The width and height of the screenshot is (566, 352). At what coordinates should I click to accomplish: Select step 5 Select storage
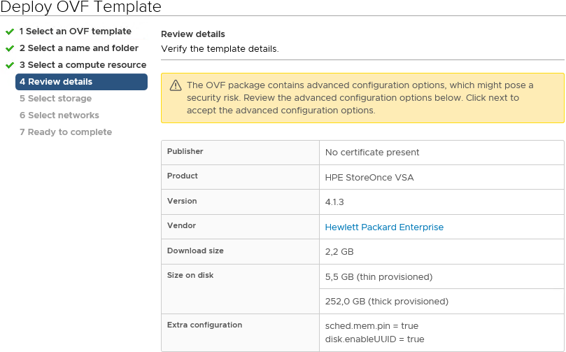(x=55, y=99)
